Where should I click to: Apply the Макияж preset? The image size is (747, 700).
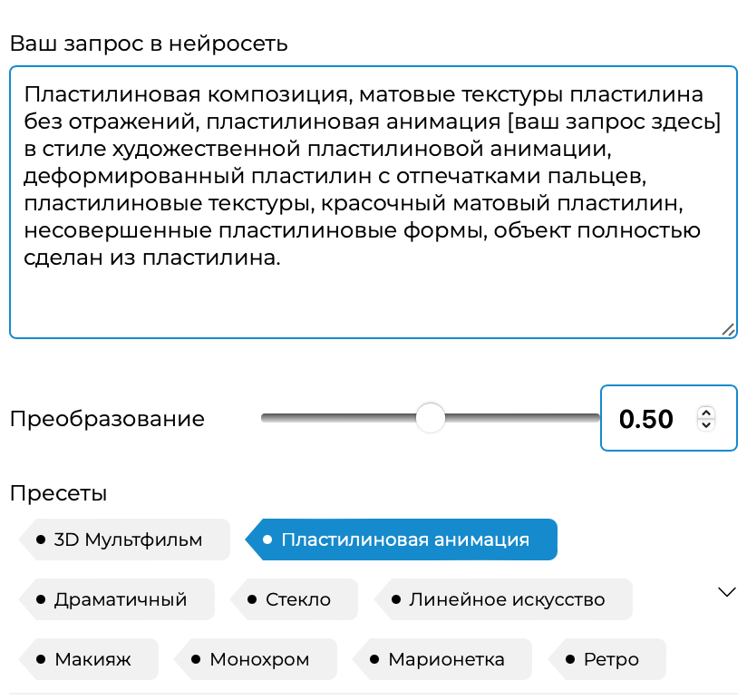[x=92, y=659]
